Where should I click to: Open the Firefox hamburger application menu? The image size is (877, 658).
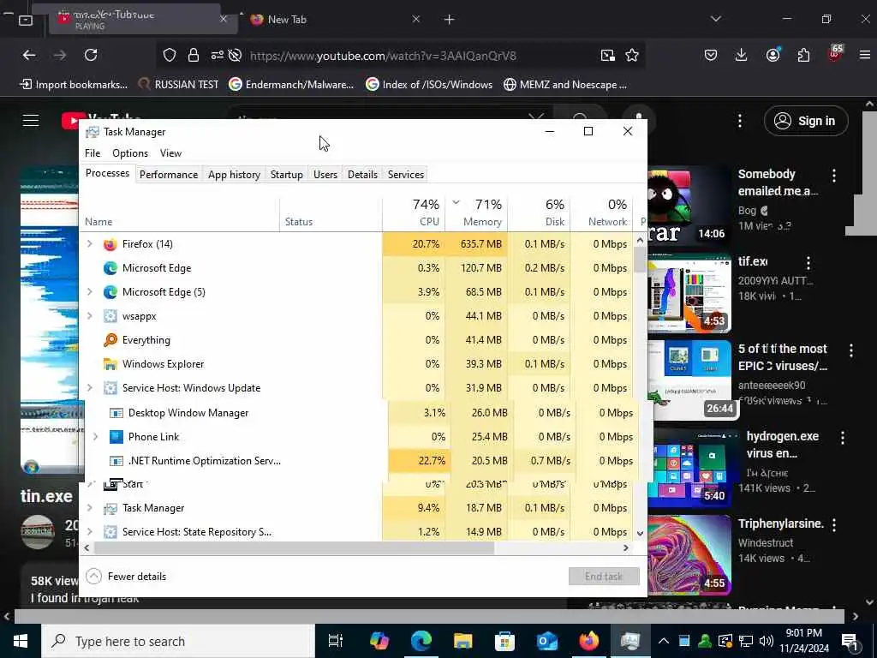click(865, 55)
